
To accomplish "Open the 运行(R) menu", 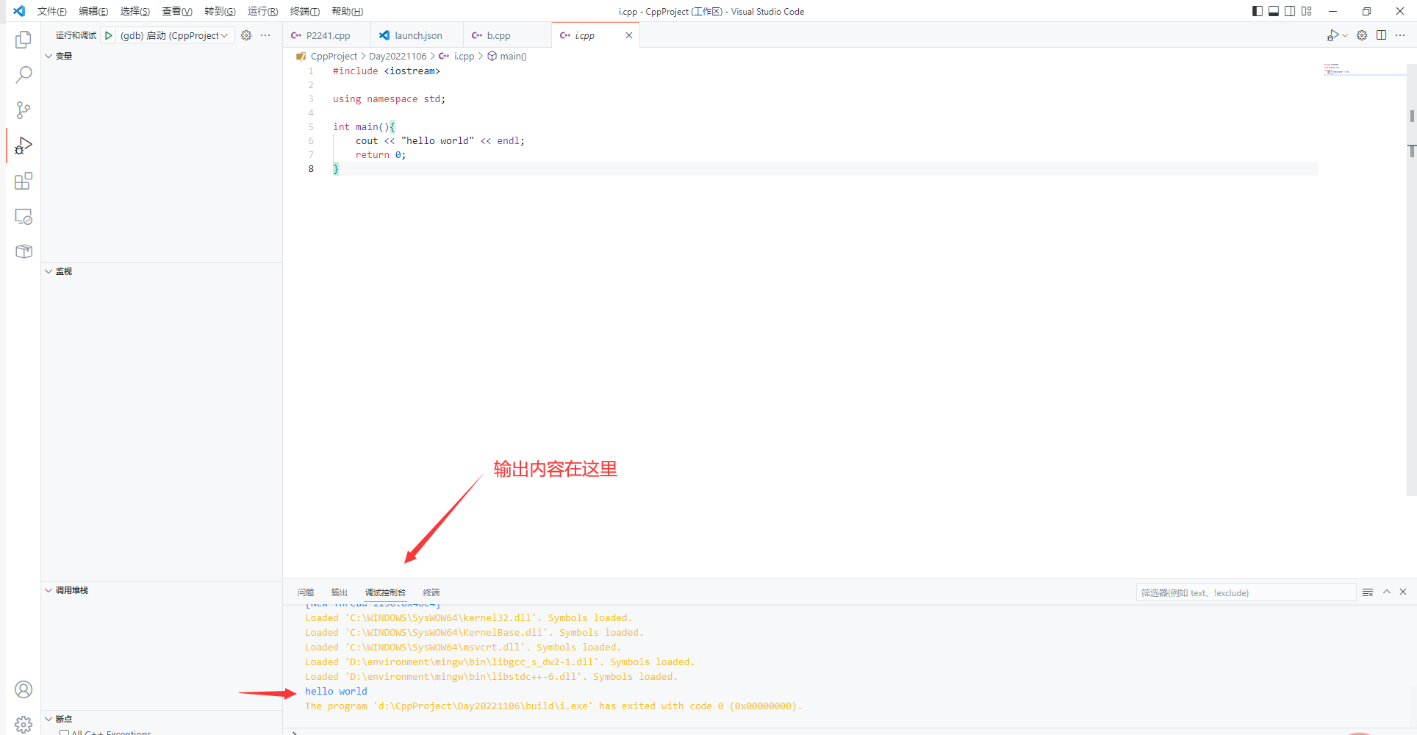I will coord(262,11).
